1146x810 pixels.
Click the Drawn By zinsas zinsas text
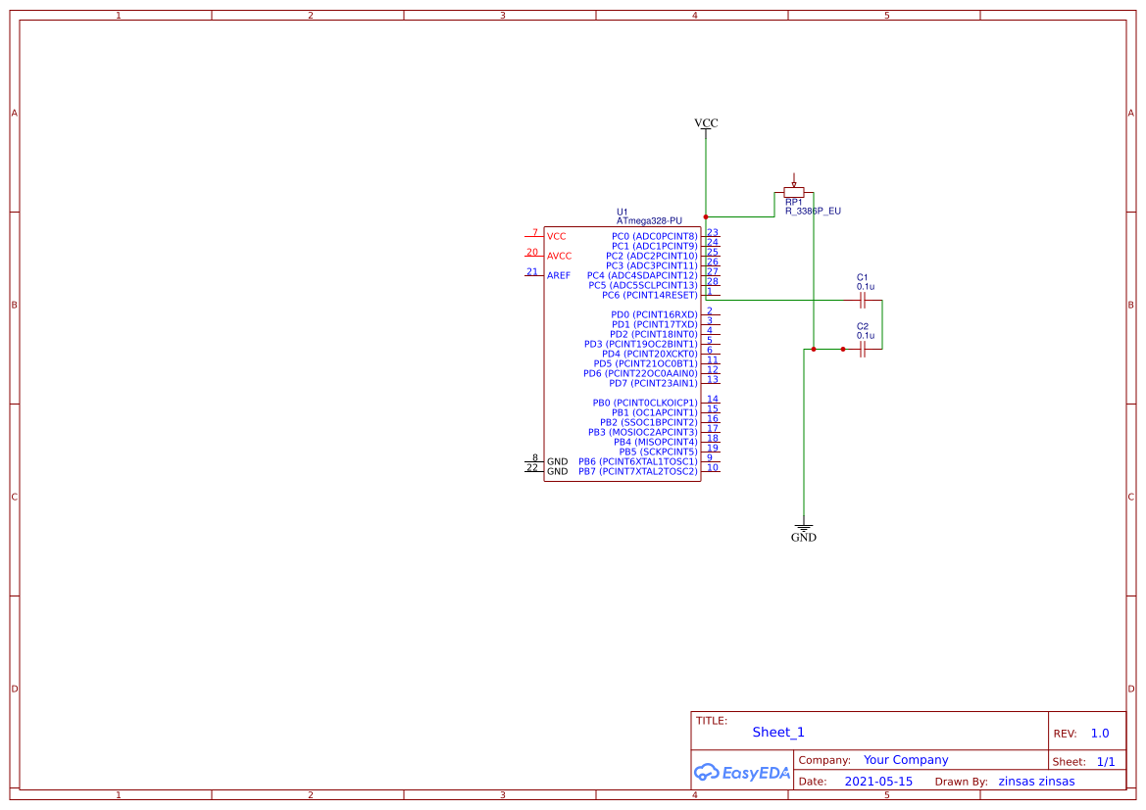pyautogui.click(x=1037, y=781)
